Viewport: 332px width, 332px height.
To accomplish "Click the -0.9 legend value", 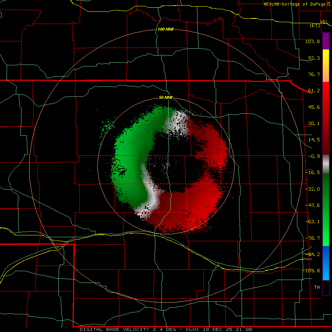I will pos(314,156).
